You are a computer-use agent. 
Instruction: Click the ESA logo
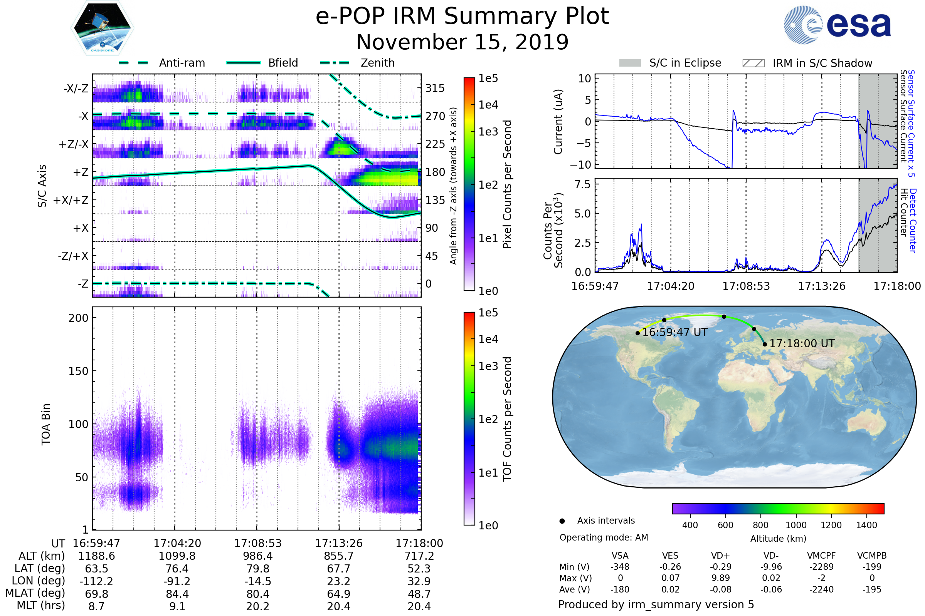tap(837, 25)
